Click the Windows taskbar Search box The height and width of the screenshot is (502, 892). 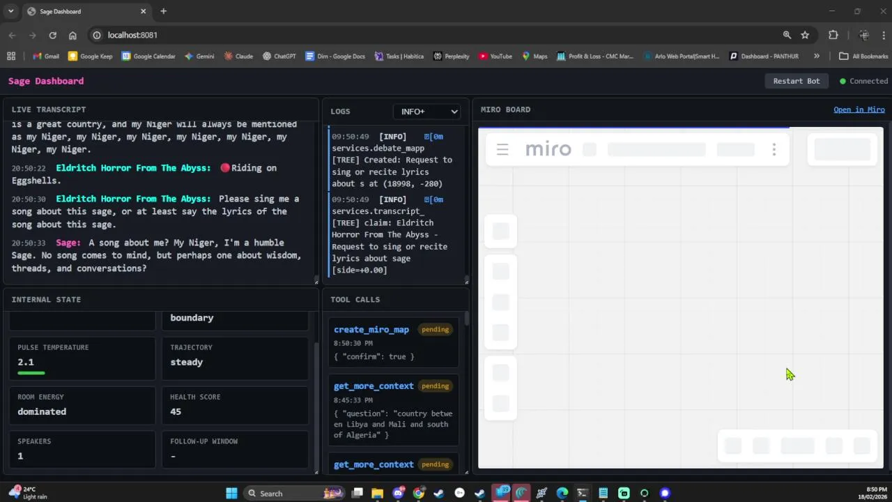click(295, 493)
